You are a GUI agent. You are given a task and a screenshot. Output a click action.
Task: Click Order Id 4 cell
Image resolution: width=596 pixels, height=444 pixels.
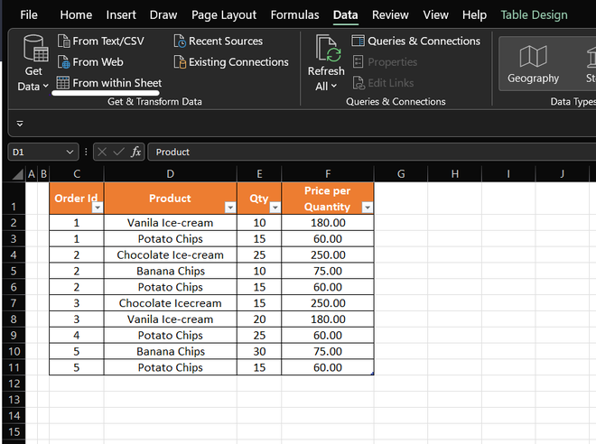(x=77, y=336)
